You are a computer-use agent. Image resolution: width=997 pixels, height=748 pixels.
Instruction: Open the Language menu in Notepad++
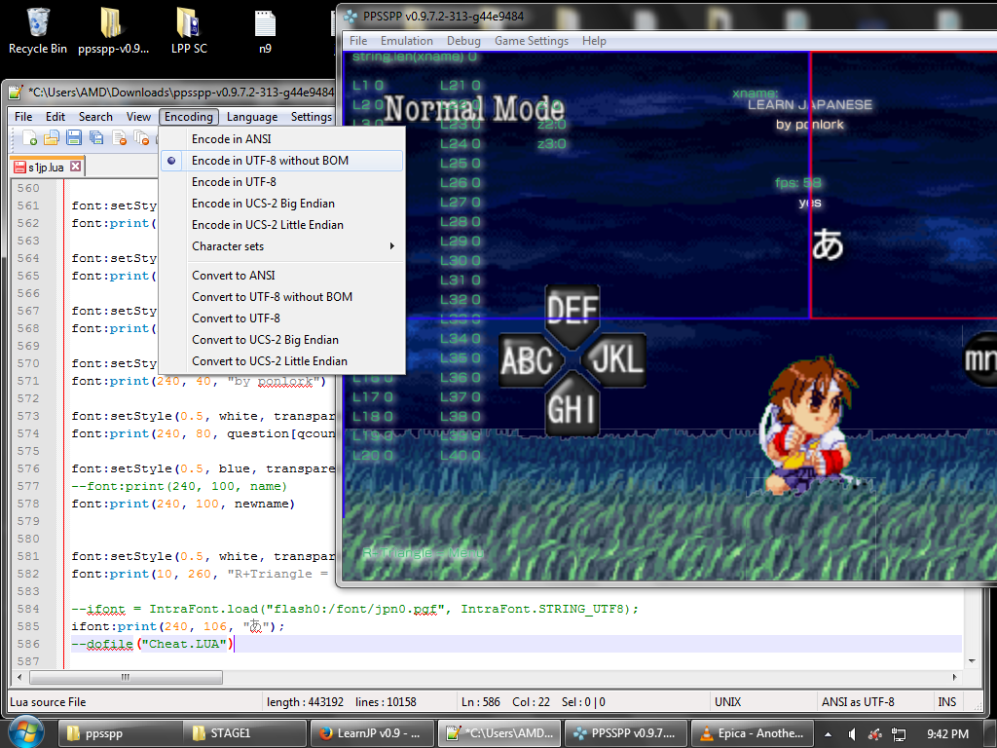click(x=251, y=117)
